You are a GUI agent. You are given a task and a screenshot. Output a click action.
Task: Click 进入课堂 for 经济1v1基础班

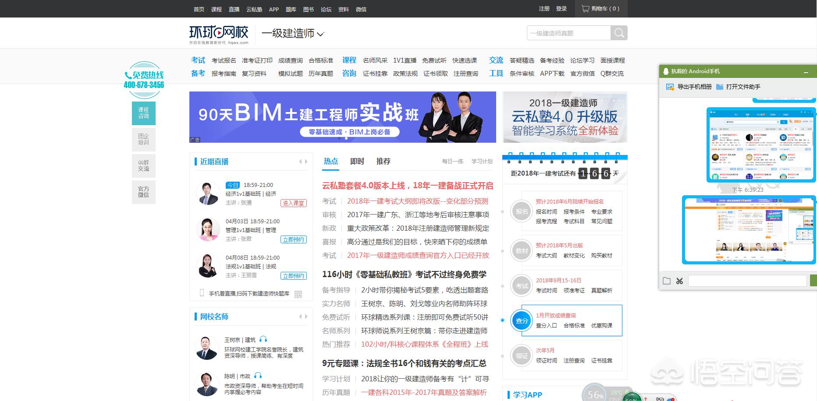coord(293,203)
